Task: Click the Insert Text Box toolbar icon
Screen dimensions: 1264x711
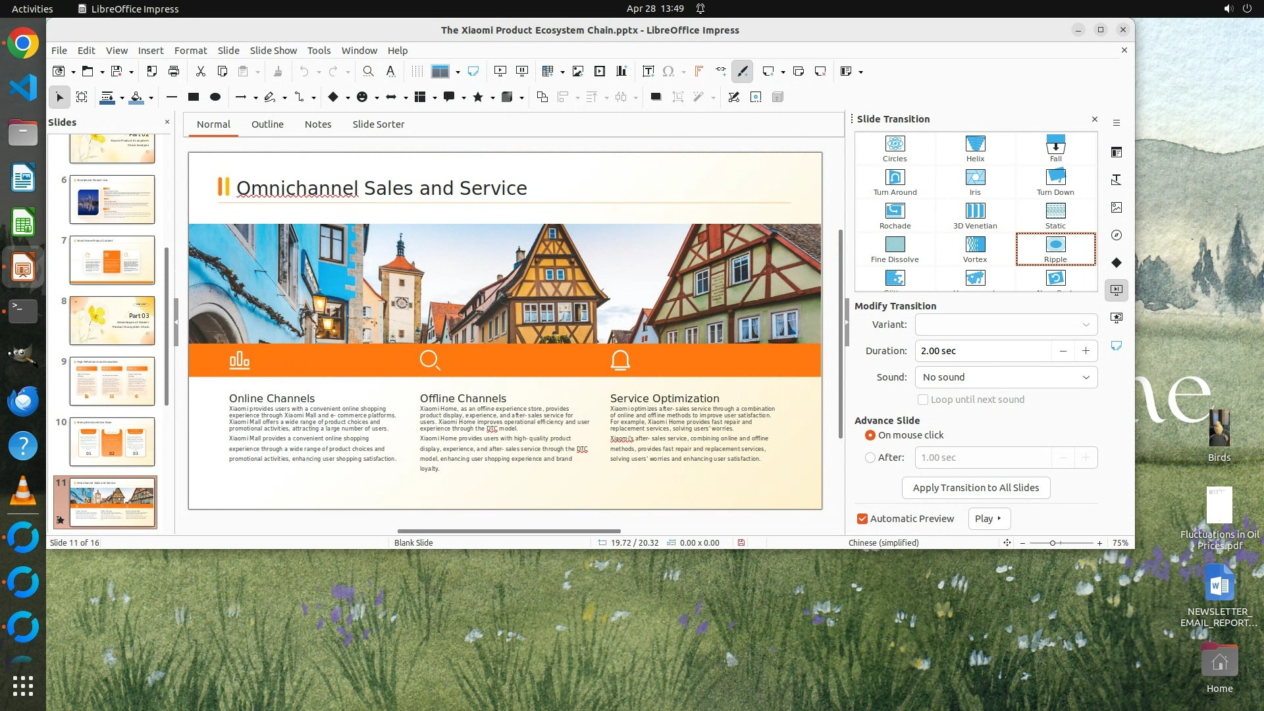Action: [648, 71]
